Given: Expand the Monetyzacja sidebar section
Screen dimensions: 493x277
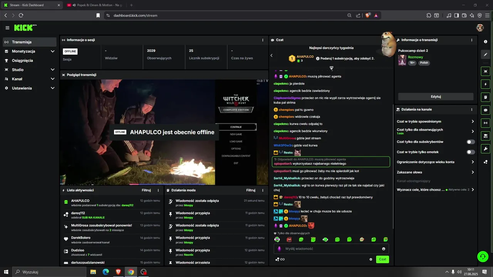Looking at the screenshot, I should point(52,51).
